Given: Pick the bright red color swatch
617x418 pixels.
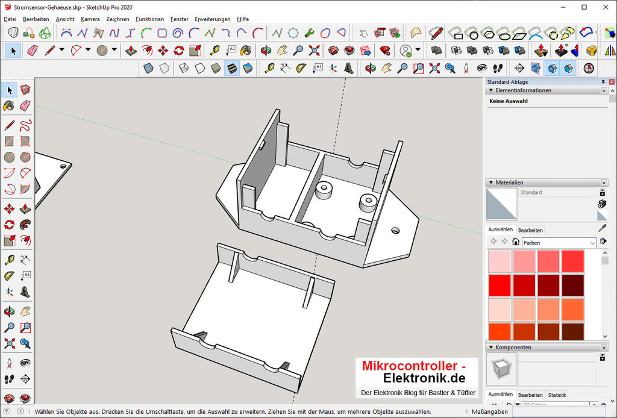Looking at the screenshot, I should (x=500, y=285).
